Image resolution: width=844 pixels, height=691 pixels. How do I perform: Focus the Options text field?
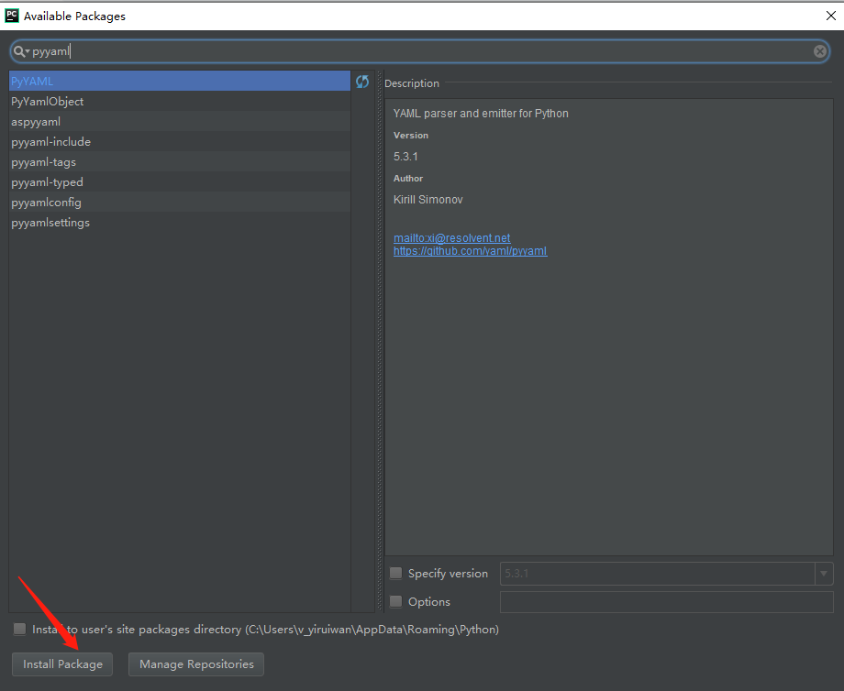pos(666,602)
